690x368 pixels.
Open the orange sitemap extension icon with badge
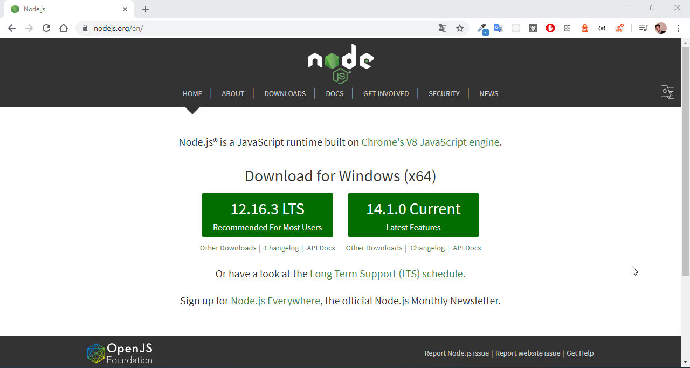[619, 28]
